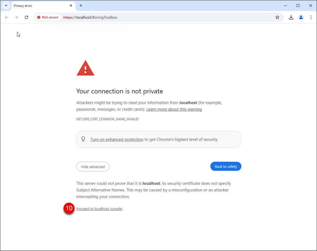Click the browser back arrow

coord(7,17)
